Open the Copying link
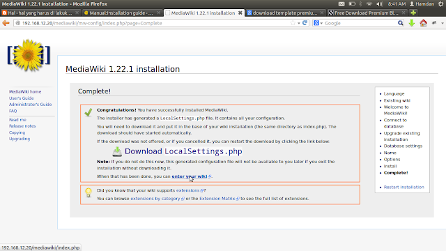Image resolution: width=446 pixels, height=251 pixels. pyautogui.click(x=17, y=132)
